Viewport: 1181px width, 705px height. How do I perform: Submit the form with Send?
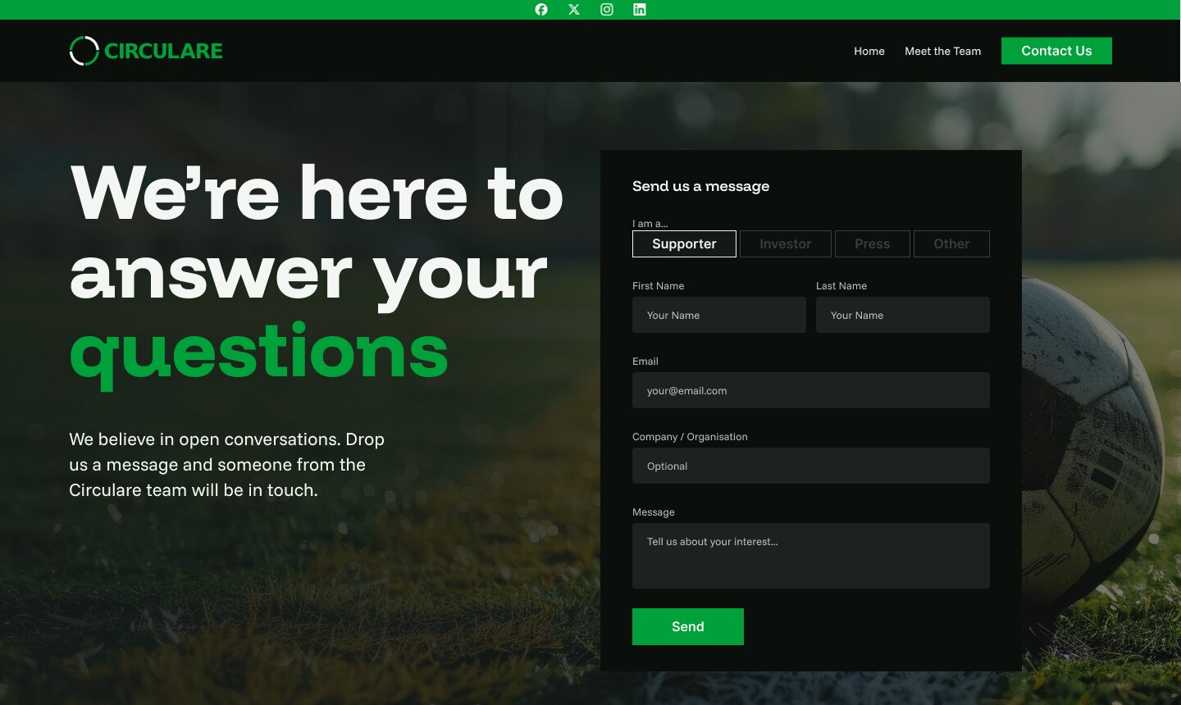[x=688, y=626]
